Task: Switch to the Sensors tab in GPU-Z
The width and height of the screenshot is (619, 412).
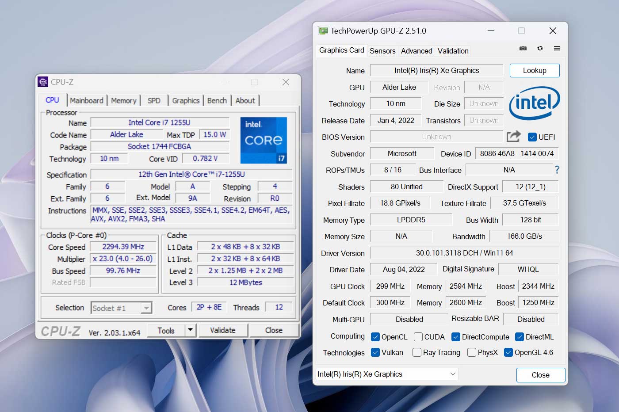Action: (x=382, y=51)
